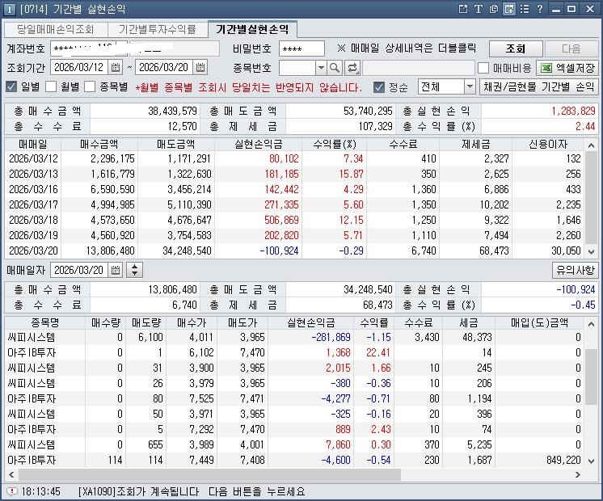Enable the 매매비용 checkbox
The height and width of the screenshot is (501, 603).
[x=483, y=68]
